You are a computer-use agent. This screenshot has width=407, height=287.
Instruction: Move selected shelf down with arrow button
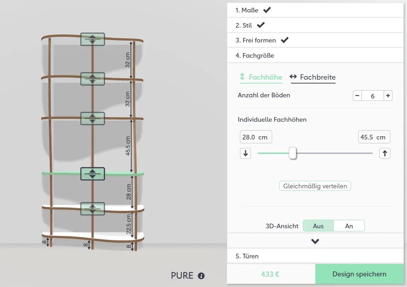(x=246, y=153)
